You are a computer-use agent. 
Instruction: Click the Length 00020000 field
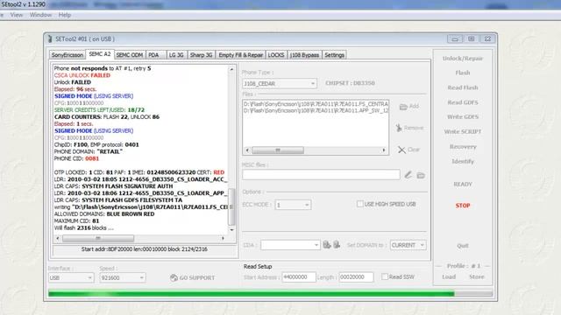[x=356, y=277]
